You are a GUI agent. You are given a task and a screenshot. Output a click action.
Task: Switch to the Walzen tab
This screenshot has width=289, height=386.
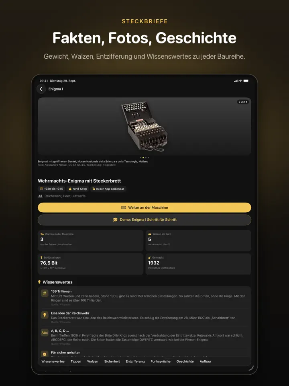point(93,361)
